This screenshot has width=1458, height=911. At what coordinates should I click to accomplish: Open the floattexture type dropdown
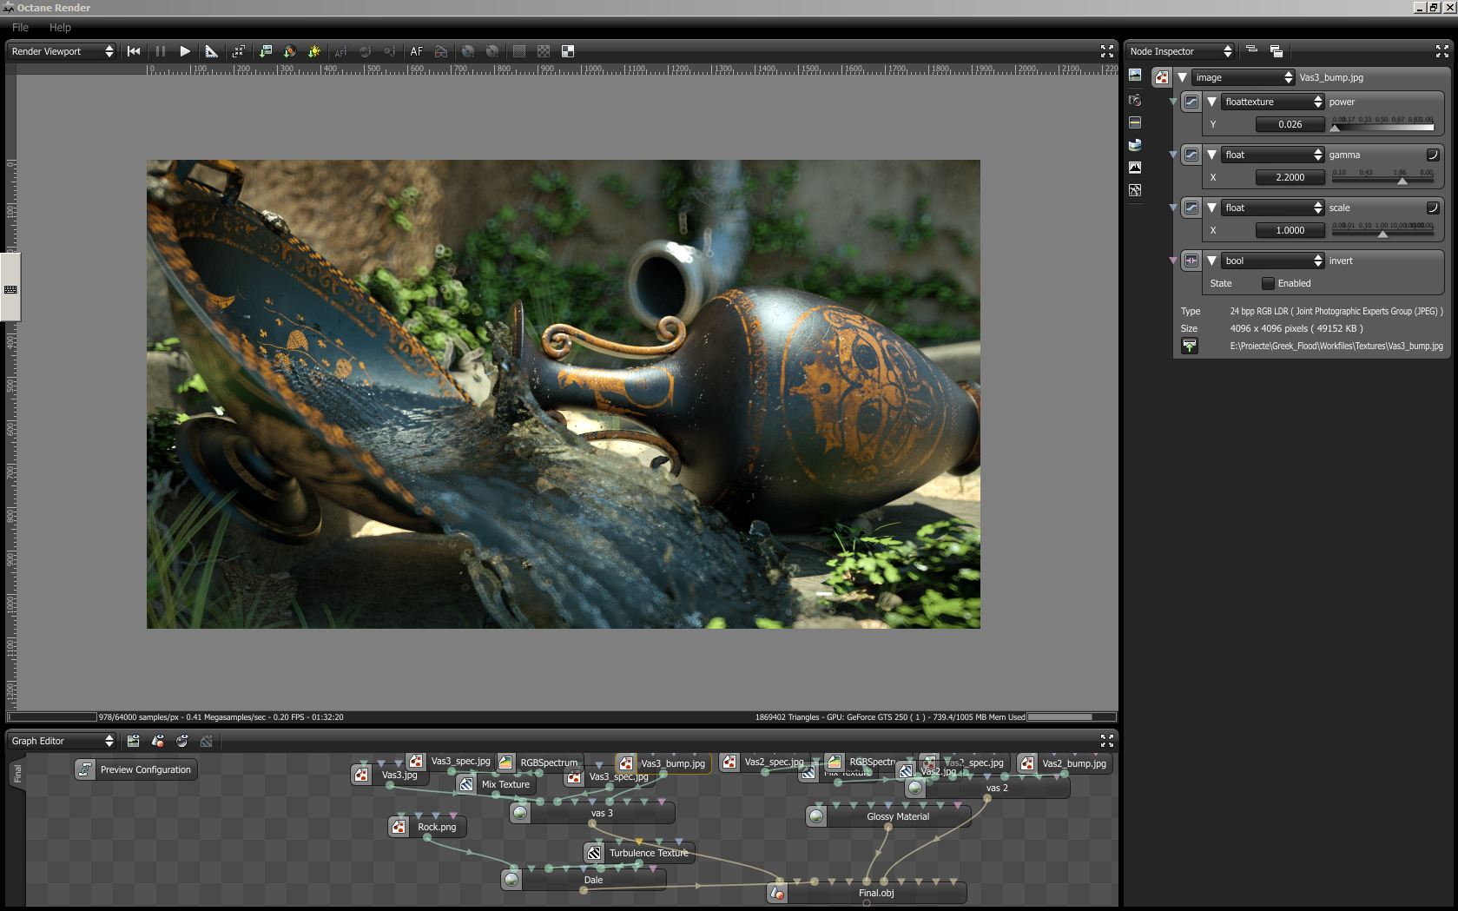coord(1273,102)
